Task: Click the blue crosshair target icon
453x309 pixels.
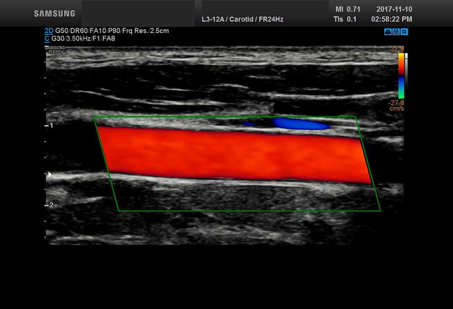Action: pos(404,32)
